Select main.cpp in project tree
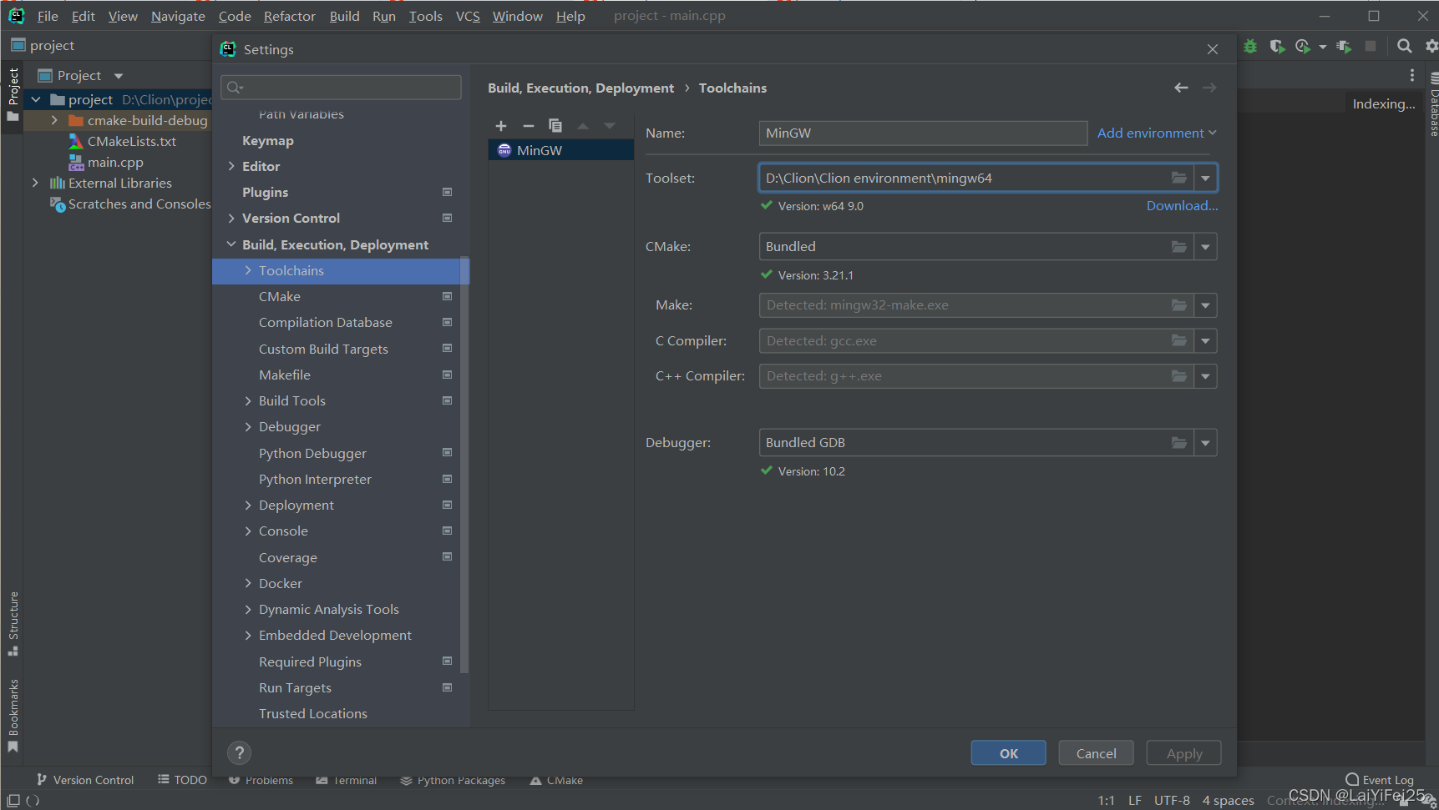Screen dimensions: 1439x810 115,163
